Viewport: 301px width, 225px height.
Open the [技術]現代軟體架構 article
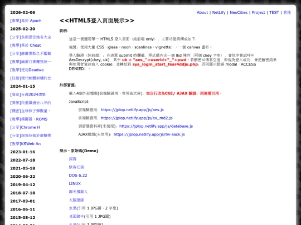(31, 78)
